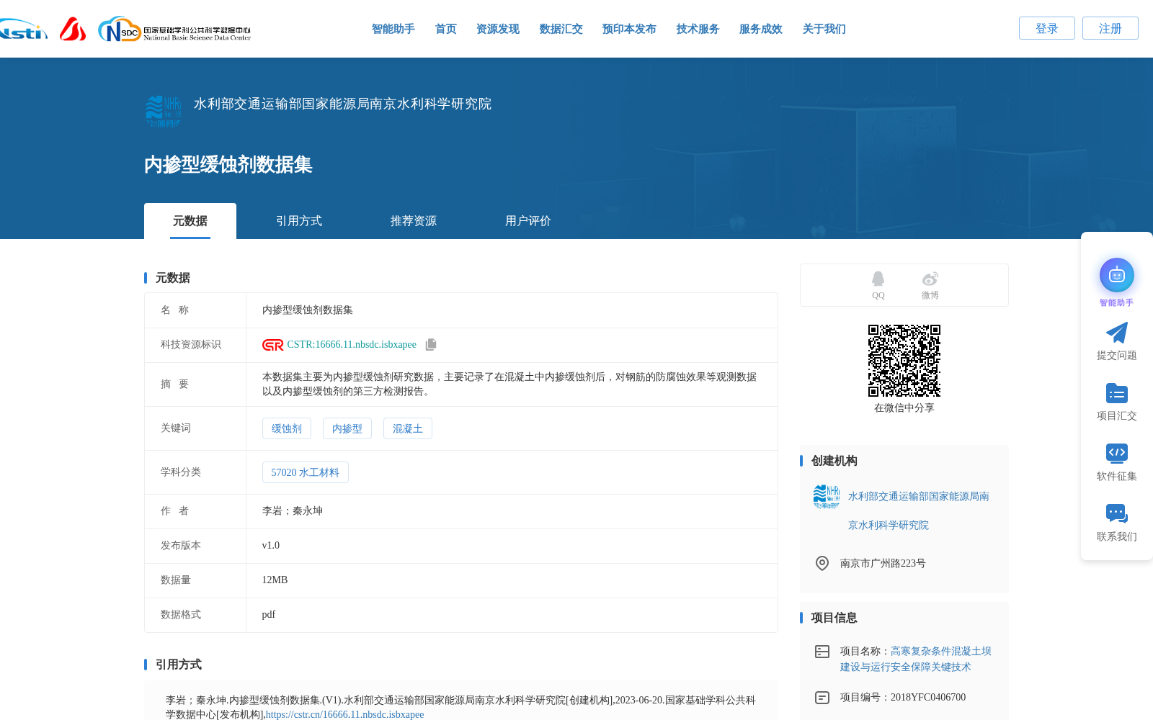Open 资源发现 menu
The image size is (1153, 720).
pyautogui.click(x=498, y=29)
